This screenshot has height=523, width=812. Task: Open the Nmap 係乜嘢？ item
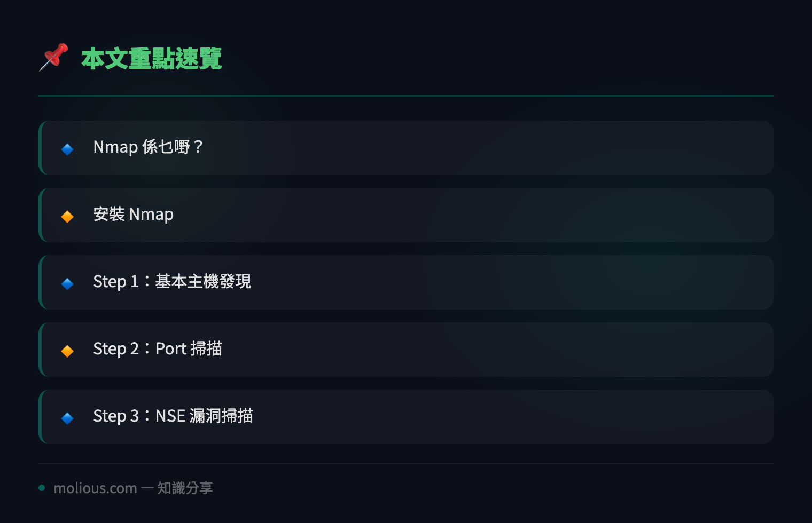click(x=148, y=147)
